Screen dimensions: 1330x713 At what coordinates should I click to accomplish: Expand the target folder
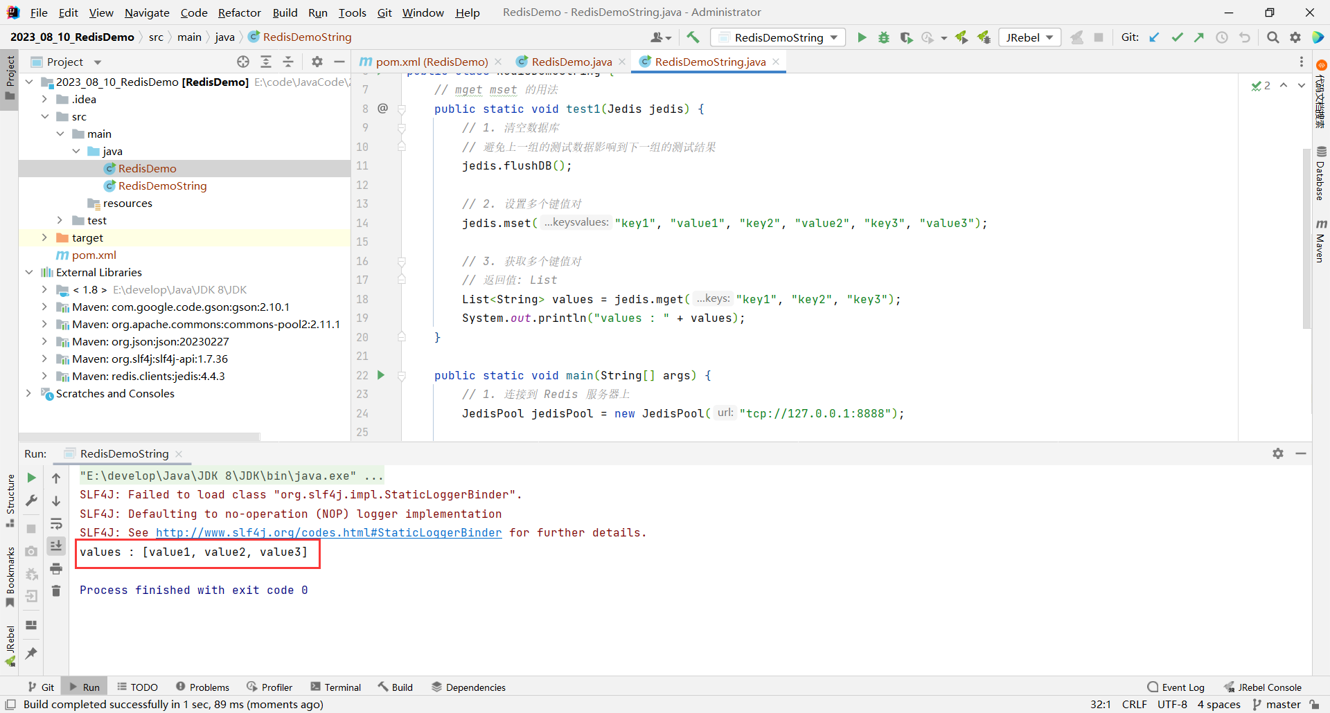44,237
